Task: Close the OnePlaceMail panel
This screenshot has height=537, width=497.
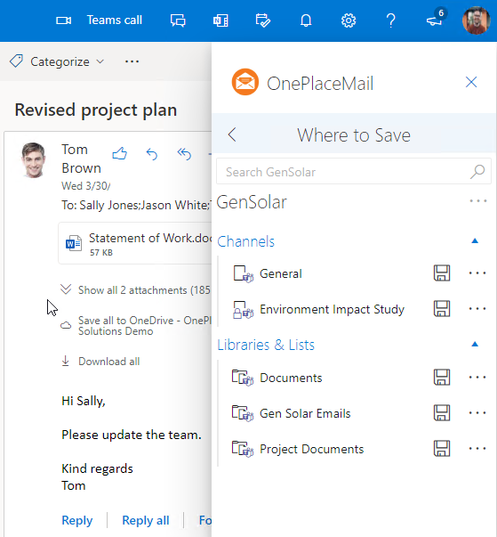Action: pos(471,82)
